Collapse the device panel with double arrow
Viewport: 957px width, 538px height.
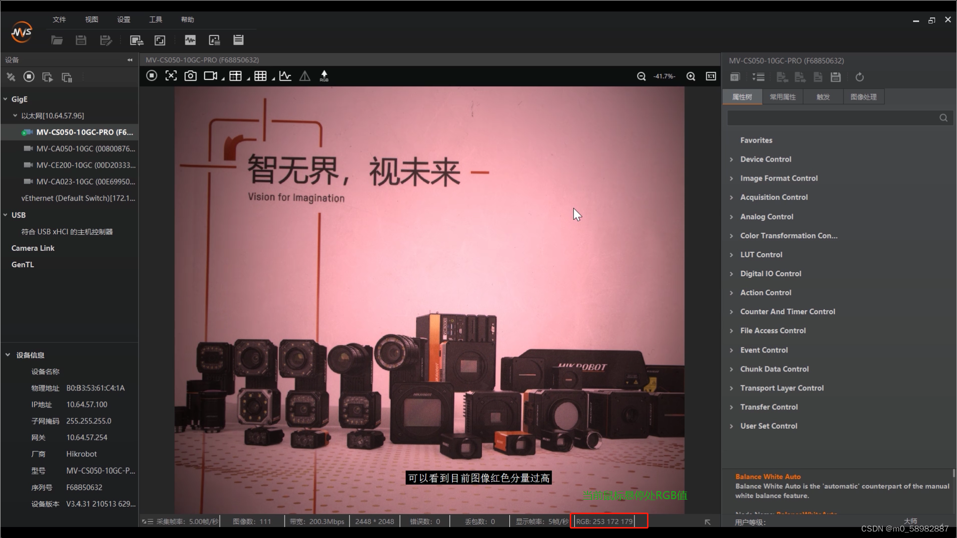pyautogui.click(x=130, y=60)
